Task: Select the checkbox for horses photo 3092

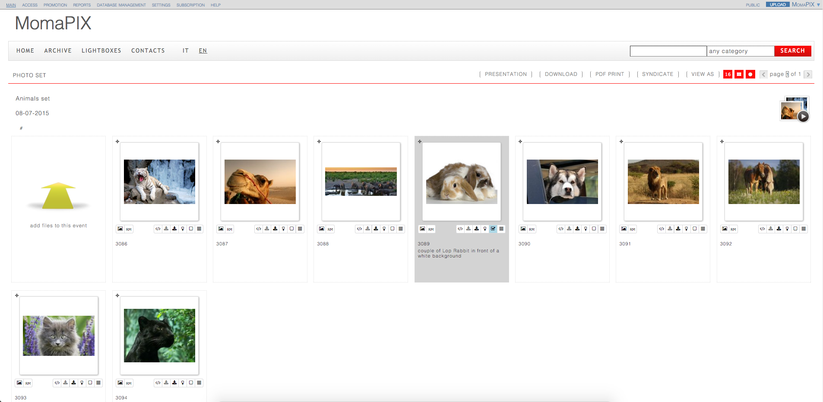Action: [x=795, y=229]
